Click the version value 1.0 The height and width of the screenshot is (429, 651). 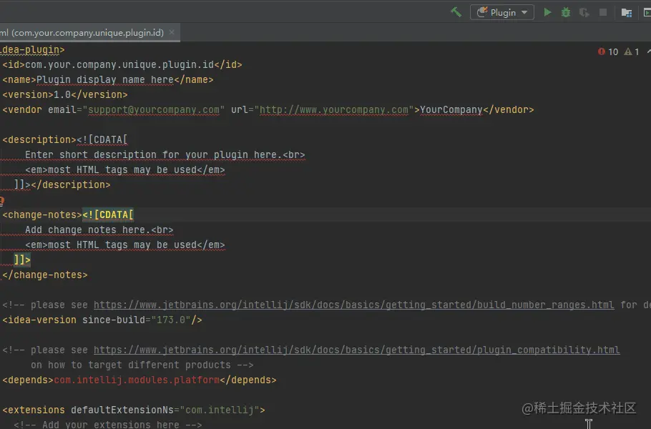coord(62,94)
